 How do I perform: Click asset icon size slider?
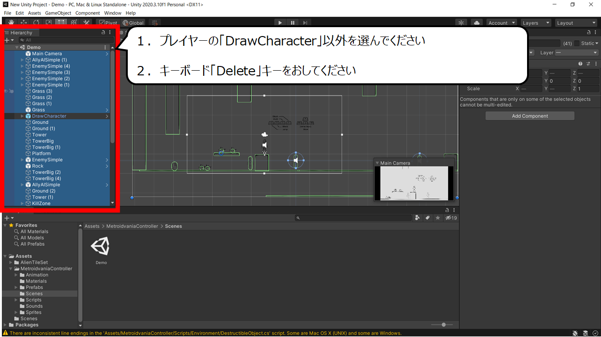[443, 325]
